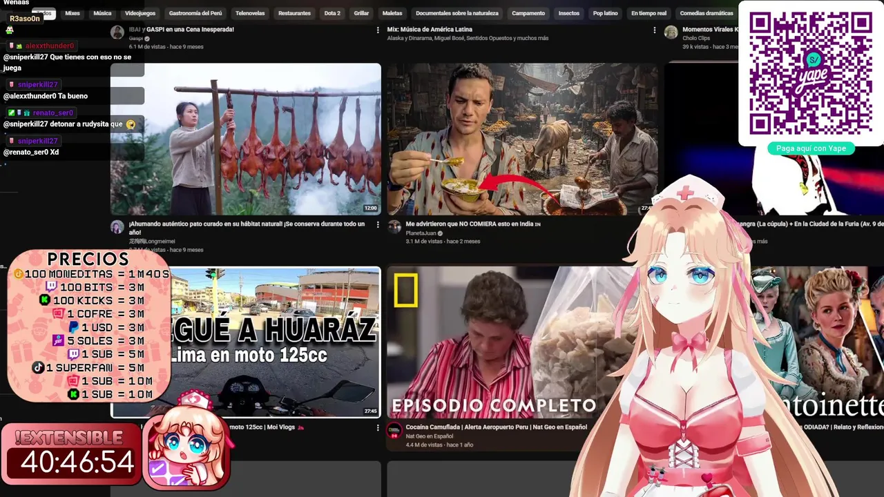Screen dimensions: 884x497
Task: Click chat message '@alexxthunder0 Ta bueno'
Action: (46, 96)
